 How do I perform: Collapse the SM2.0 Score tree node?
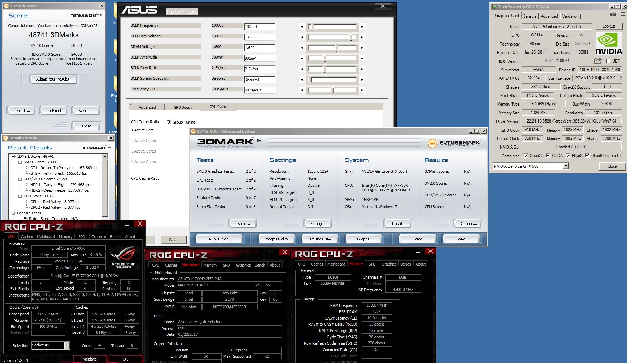pyautogui.click(x=20, y=162)
